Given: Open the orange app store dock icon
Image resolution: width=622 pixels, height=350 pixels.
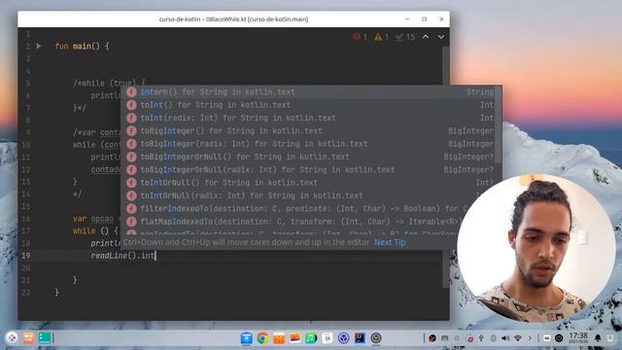Looking at the screenshot, I should (x=279, y=338).
